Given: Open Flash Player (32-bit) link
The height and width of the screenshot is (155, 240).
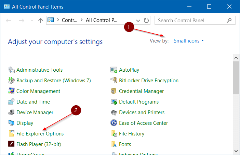Looking at the screenshot, I should 39,144.
